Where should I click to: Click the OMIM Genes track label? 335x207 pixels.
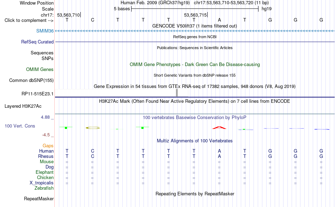click(40, 69)
